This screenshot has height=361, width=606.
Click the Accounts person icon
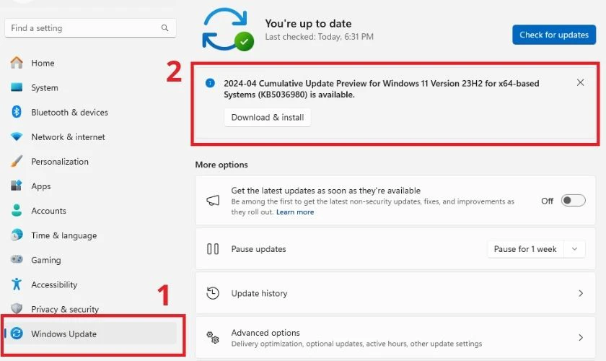[x=17, y=210]
